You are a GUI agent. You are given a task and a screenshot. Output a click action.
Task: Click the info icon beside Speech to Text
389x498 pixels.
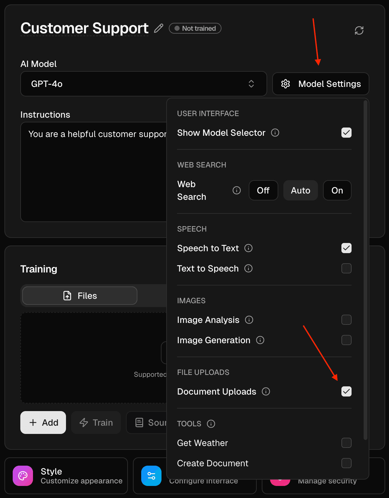click(x=248, y=248)
